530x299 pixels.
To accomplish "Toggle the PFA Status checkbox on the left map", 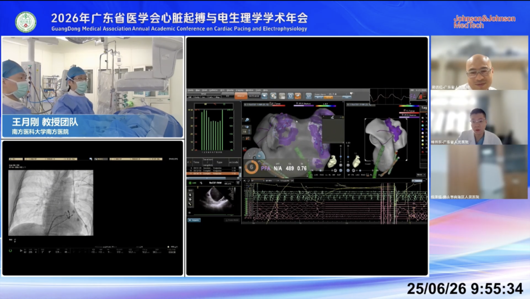I will coord(297,103).
